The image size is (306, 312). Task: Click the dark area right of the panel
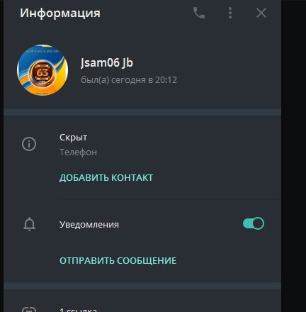[x=293, y=156]
